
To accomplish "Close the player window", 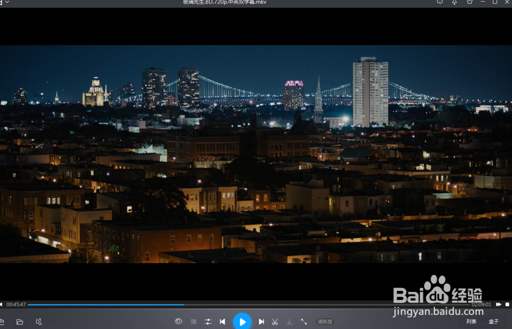I will point(507,2).
